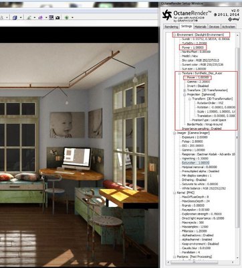
Task: Select the Exposure : 2.00000 row
Action: 195,137
